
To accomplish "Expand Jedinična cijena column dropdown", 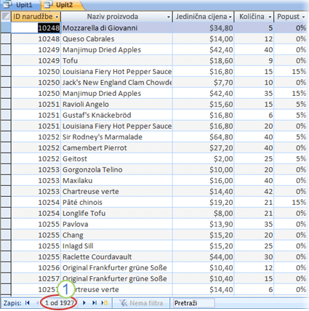I will pyautogui.click(x=230, y=17).
